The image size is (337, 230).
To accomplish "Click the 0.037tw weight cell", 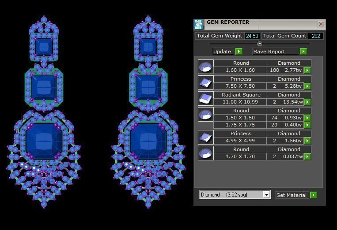I will [293, 156].
